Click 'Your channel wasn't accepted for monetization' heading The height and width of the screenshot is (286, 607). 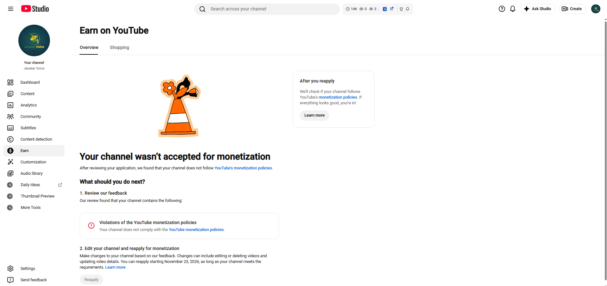(175, 156)
